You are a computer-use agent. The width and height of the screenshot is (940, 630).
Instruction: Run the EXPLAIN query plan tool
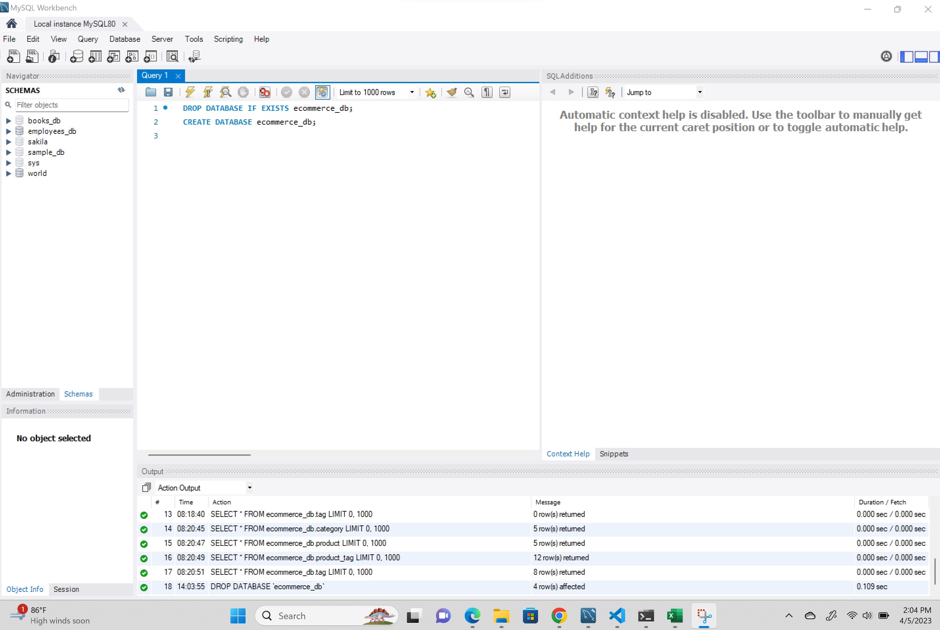(225, 92)
